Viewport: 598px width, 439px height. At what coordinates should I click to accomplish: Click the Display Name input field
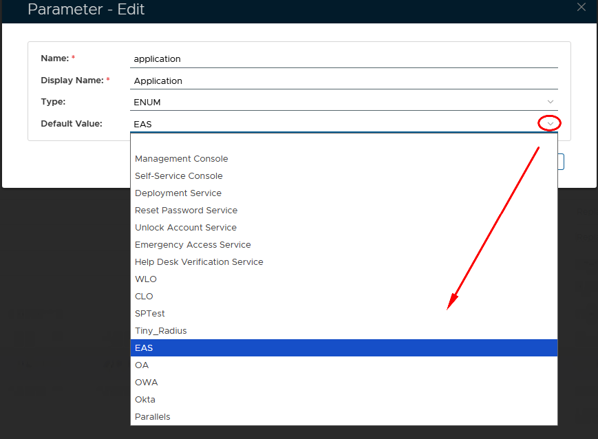344,81
